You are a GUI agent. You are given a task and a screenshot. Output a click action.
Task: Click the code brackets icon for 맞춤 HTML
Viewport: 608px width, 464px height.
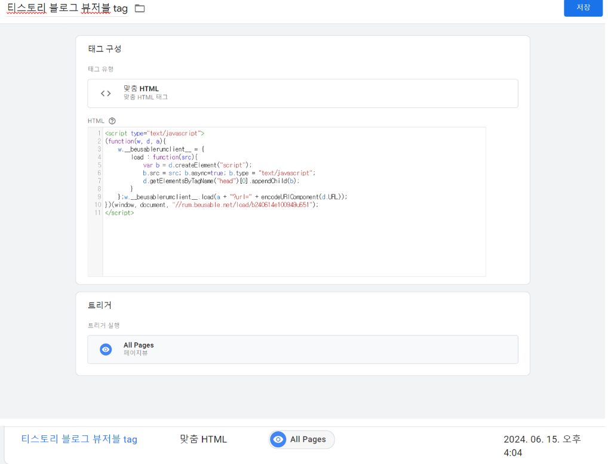pos(106,94)
